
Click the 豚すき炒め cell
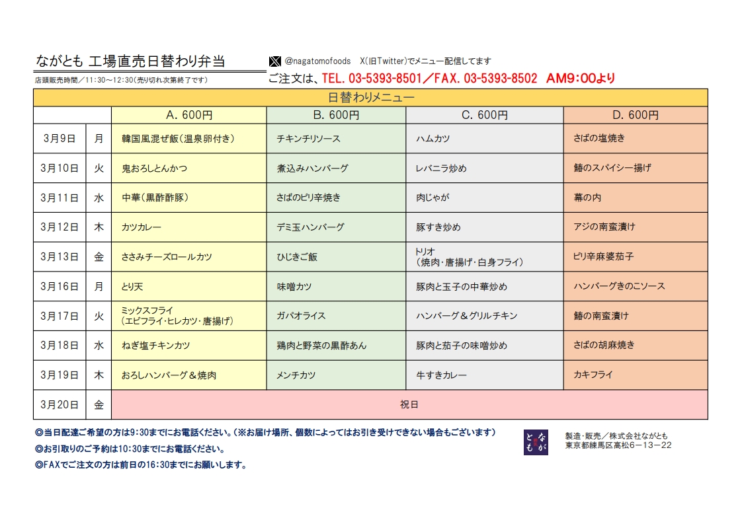coord(485,227)
